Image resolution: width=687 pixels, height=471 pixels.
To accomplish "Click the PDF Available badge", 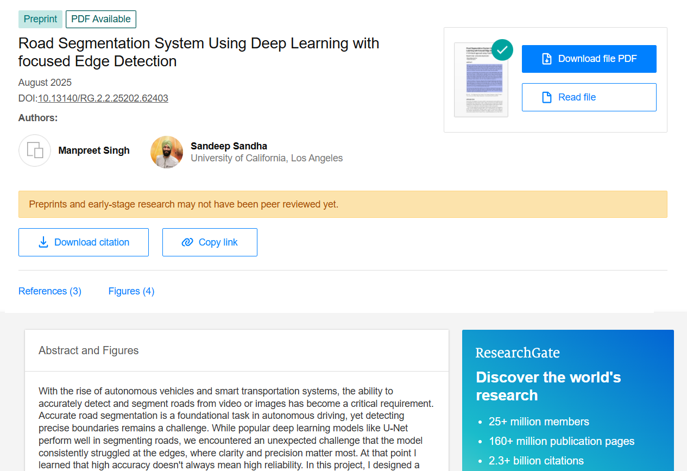I will (101, 19).
